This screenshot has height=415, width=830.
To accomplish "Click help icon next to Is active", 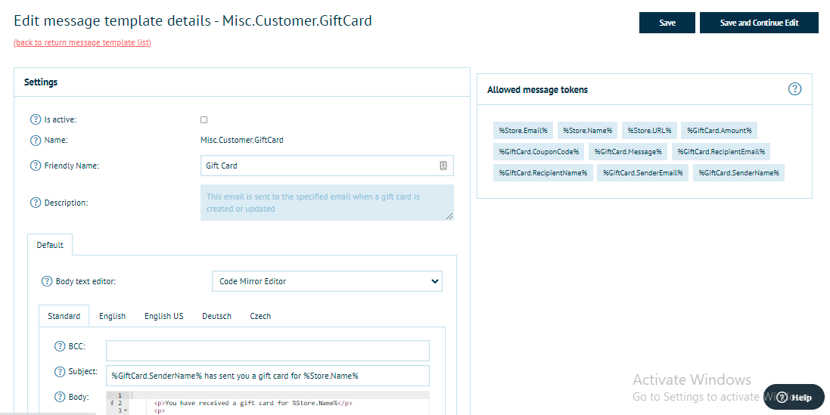I will 36,119.
